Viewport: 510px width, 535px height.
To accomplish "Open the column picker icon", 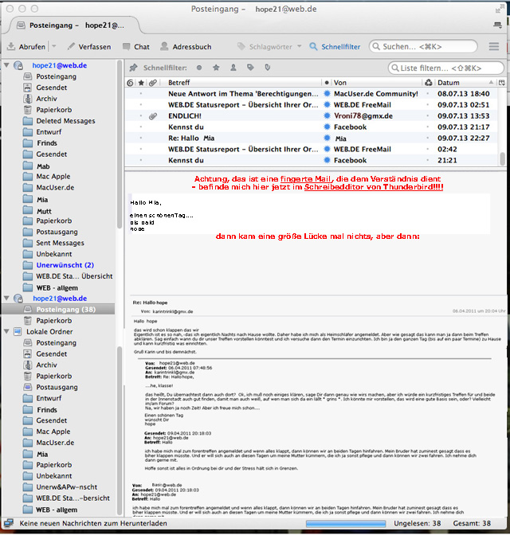I will (501, 83).
